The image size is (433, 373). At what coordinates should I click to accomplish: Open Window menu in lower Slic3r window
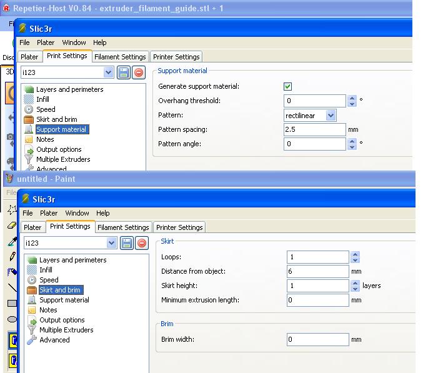pos(77,213)
